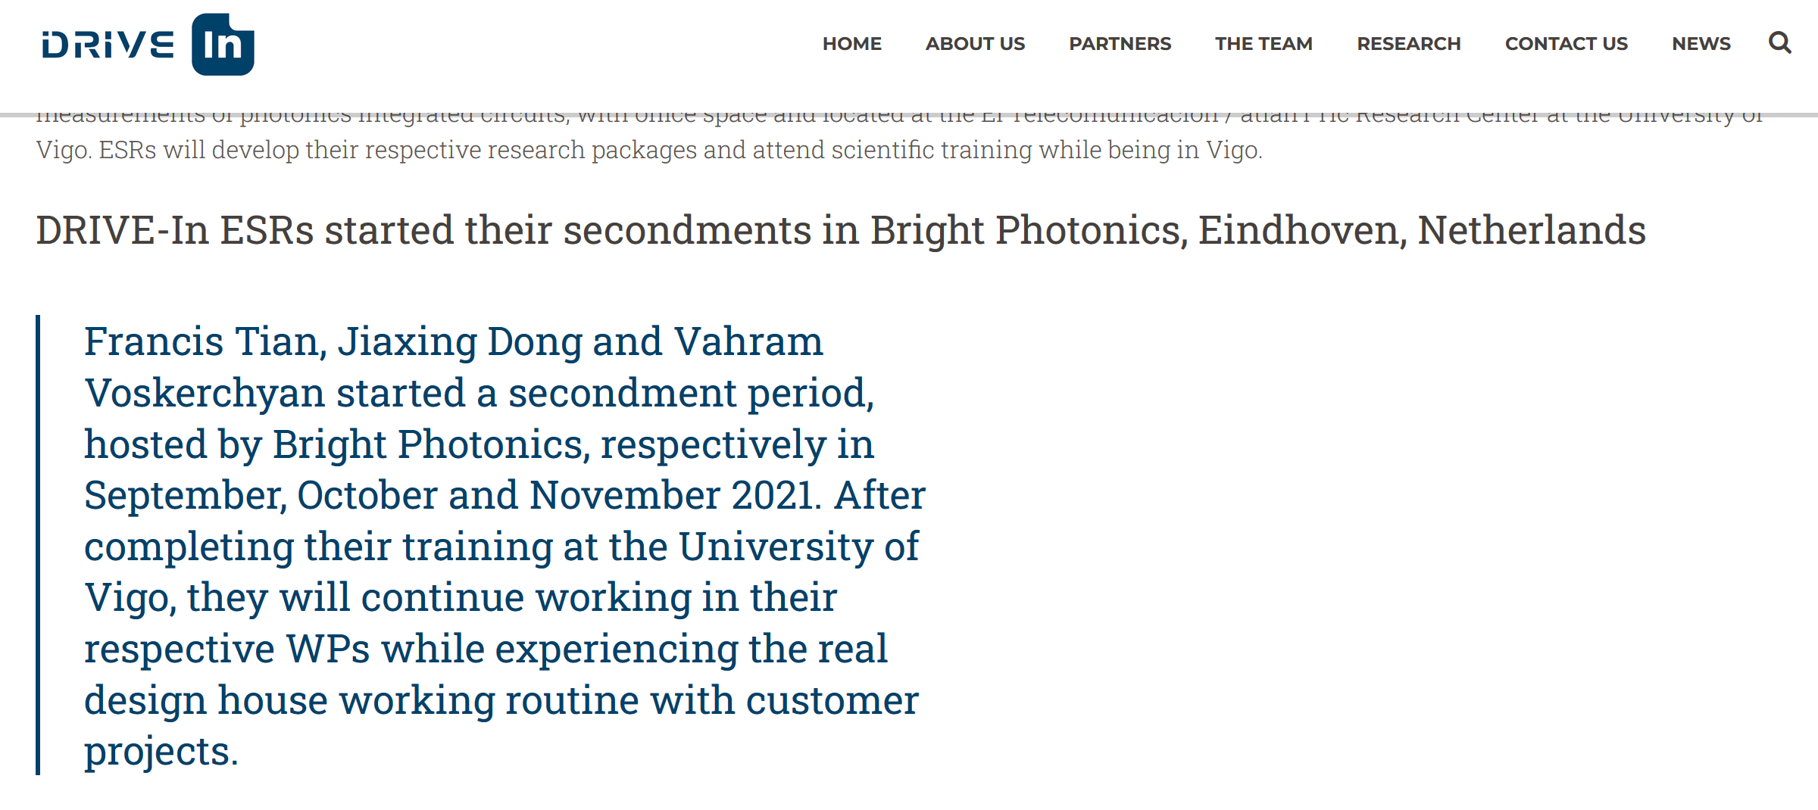The height and width of the screenshot is (810, 1818).
Task: Click the sentence starting "Vigo. ESRs will develop"
Action: [x=648, y=150]
